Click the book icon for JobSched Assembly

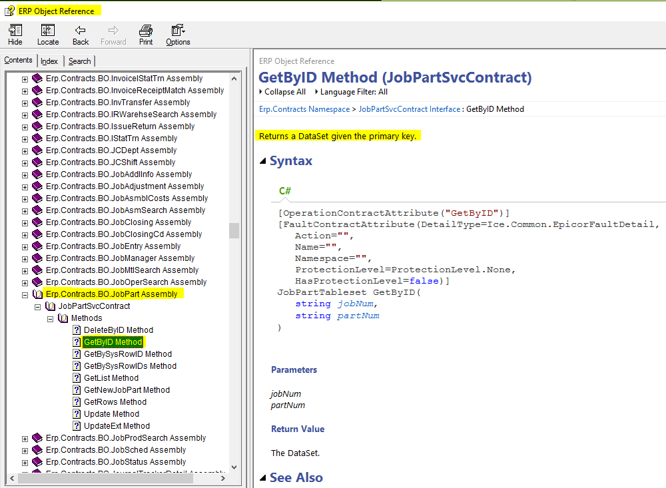[x=37, y=450]
